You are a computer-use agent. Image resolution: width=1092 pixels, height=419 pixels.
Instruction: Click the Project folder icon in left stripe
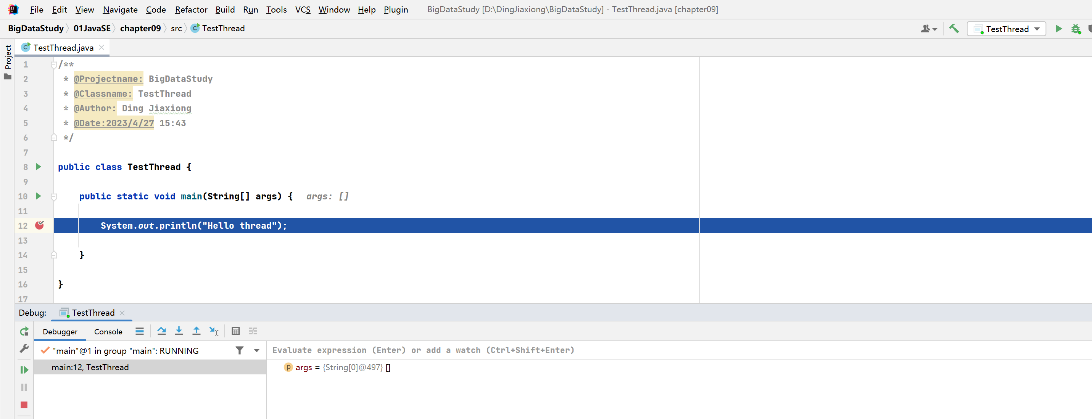pyautogui.click(x=8, y=77)
